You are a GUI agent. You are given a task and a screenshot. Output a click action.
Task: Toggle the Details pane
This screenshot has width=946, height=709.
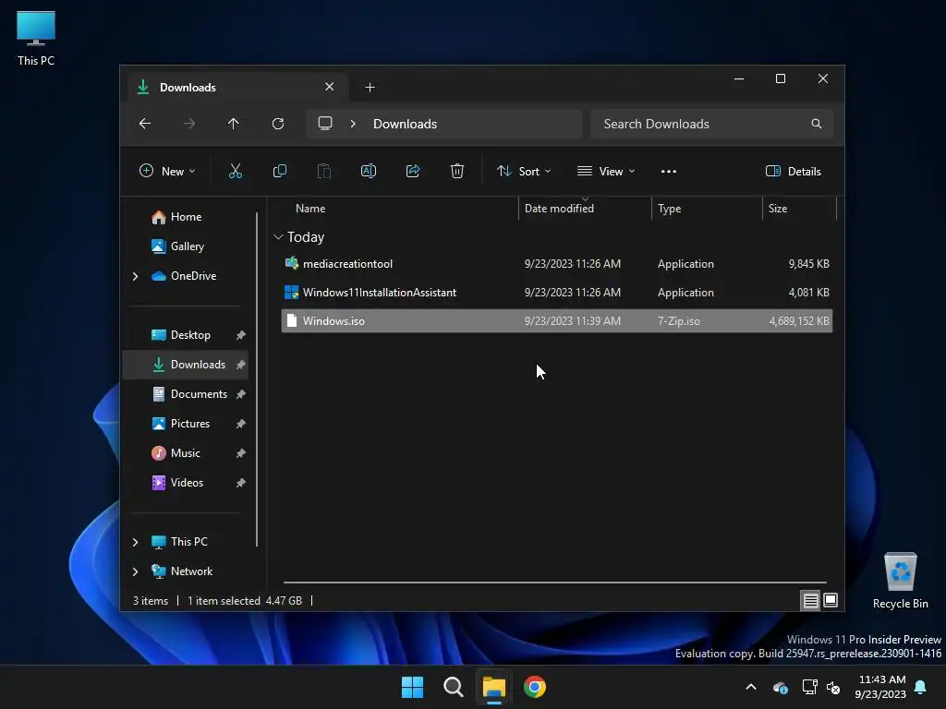(x=794, y=171)
